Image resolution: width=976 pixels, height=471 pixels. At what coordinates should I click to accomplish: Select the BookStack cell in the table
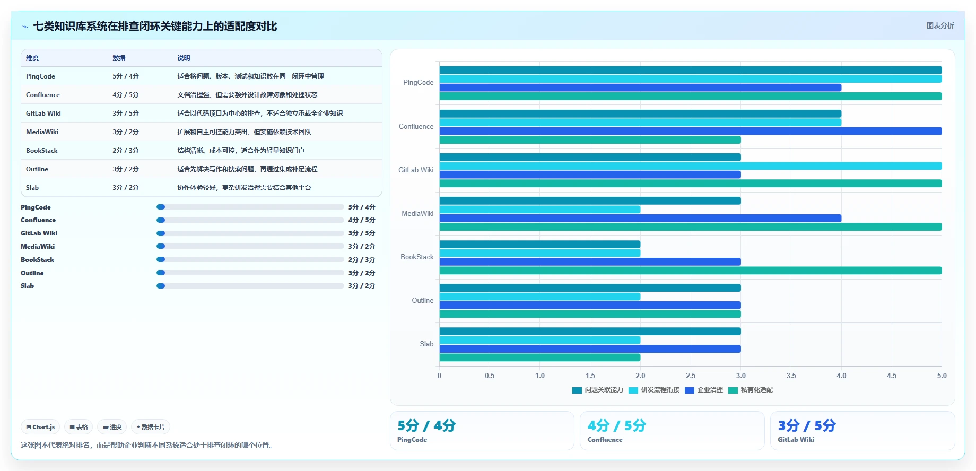(41, 151)
